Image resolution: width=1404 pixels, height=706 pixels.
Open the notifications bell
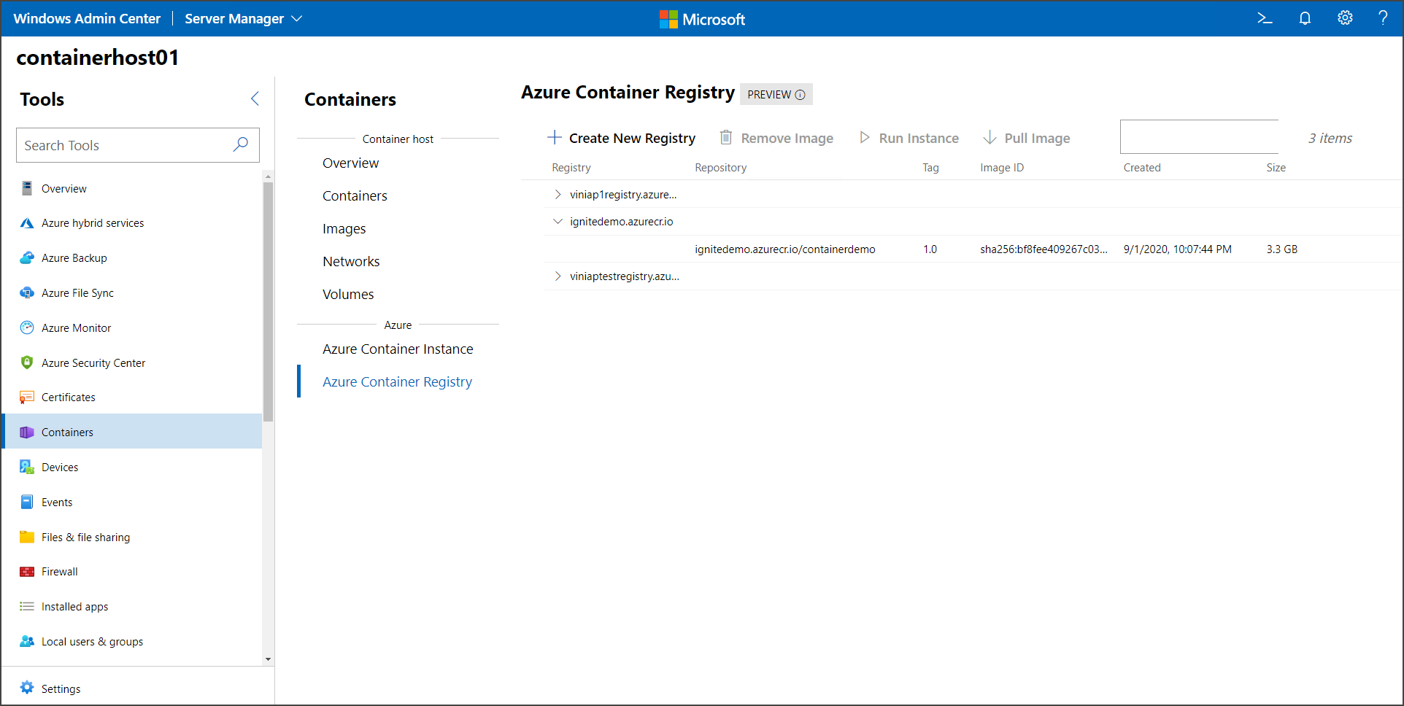[x=1305, y=18]
